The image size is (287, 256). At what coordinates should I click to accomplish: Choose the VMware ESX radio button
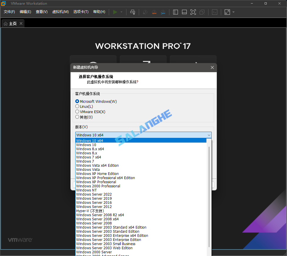[77, 112]
